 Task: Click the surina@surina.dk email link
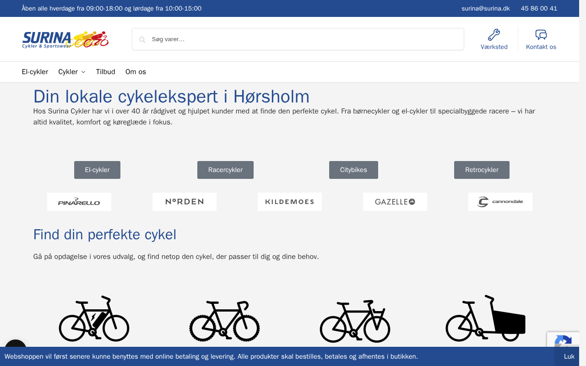(485, 8)
